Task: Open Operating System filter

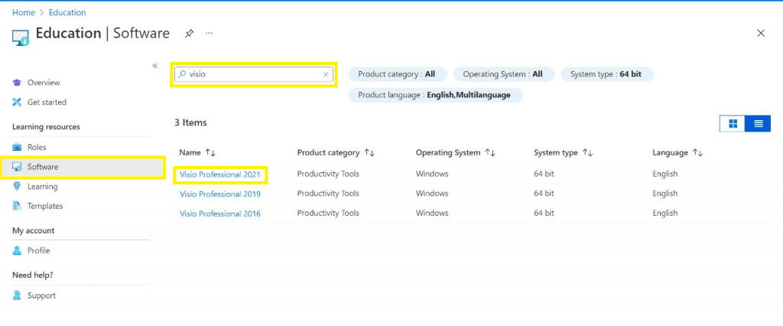Action: click(x=503, y=74)
